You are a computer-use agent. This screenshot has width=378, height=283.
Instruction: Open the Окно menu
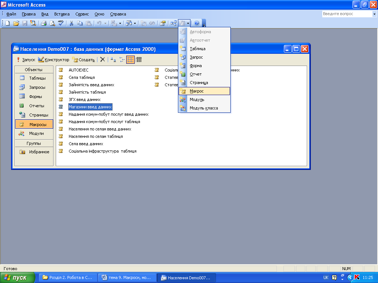[99, 14]
